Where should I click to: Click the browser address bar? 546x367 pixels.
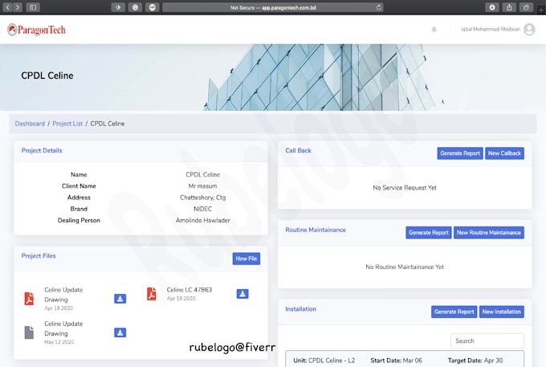273,7
